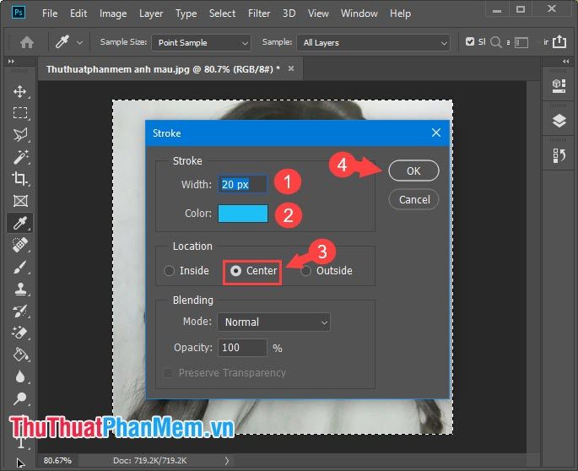The width and height of the screenshot is (578, 471).
Task: Cancel the Stroke dialog
Action: (x=413, y=199)
